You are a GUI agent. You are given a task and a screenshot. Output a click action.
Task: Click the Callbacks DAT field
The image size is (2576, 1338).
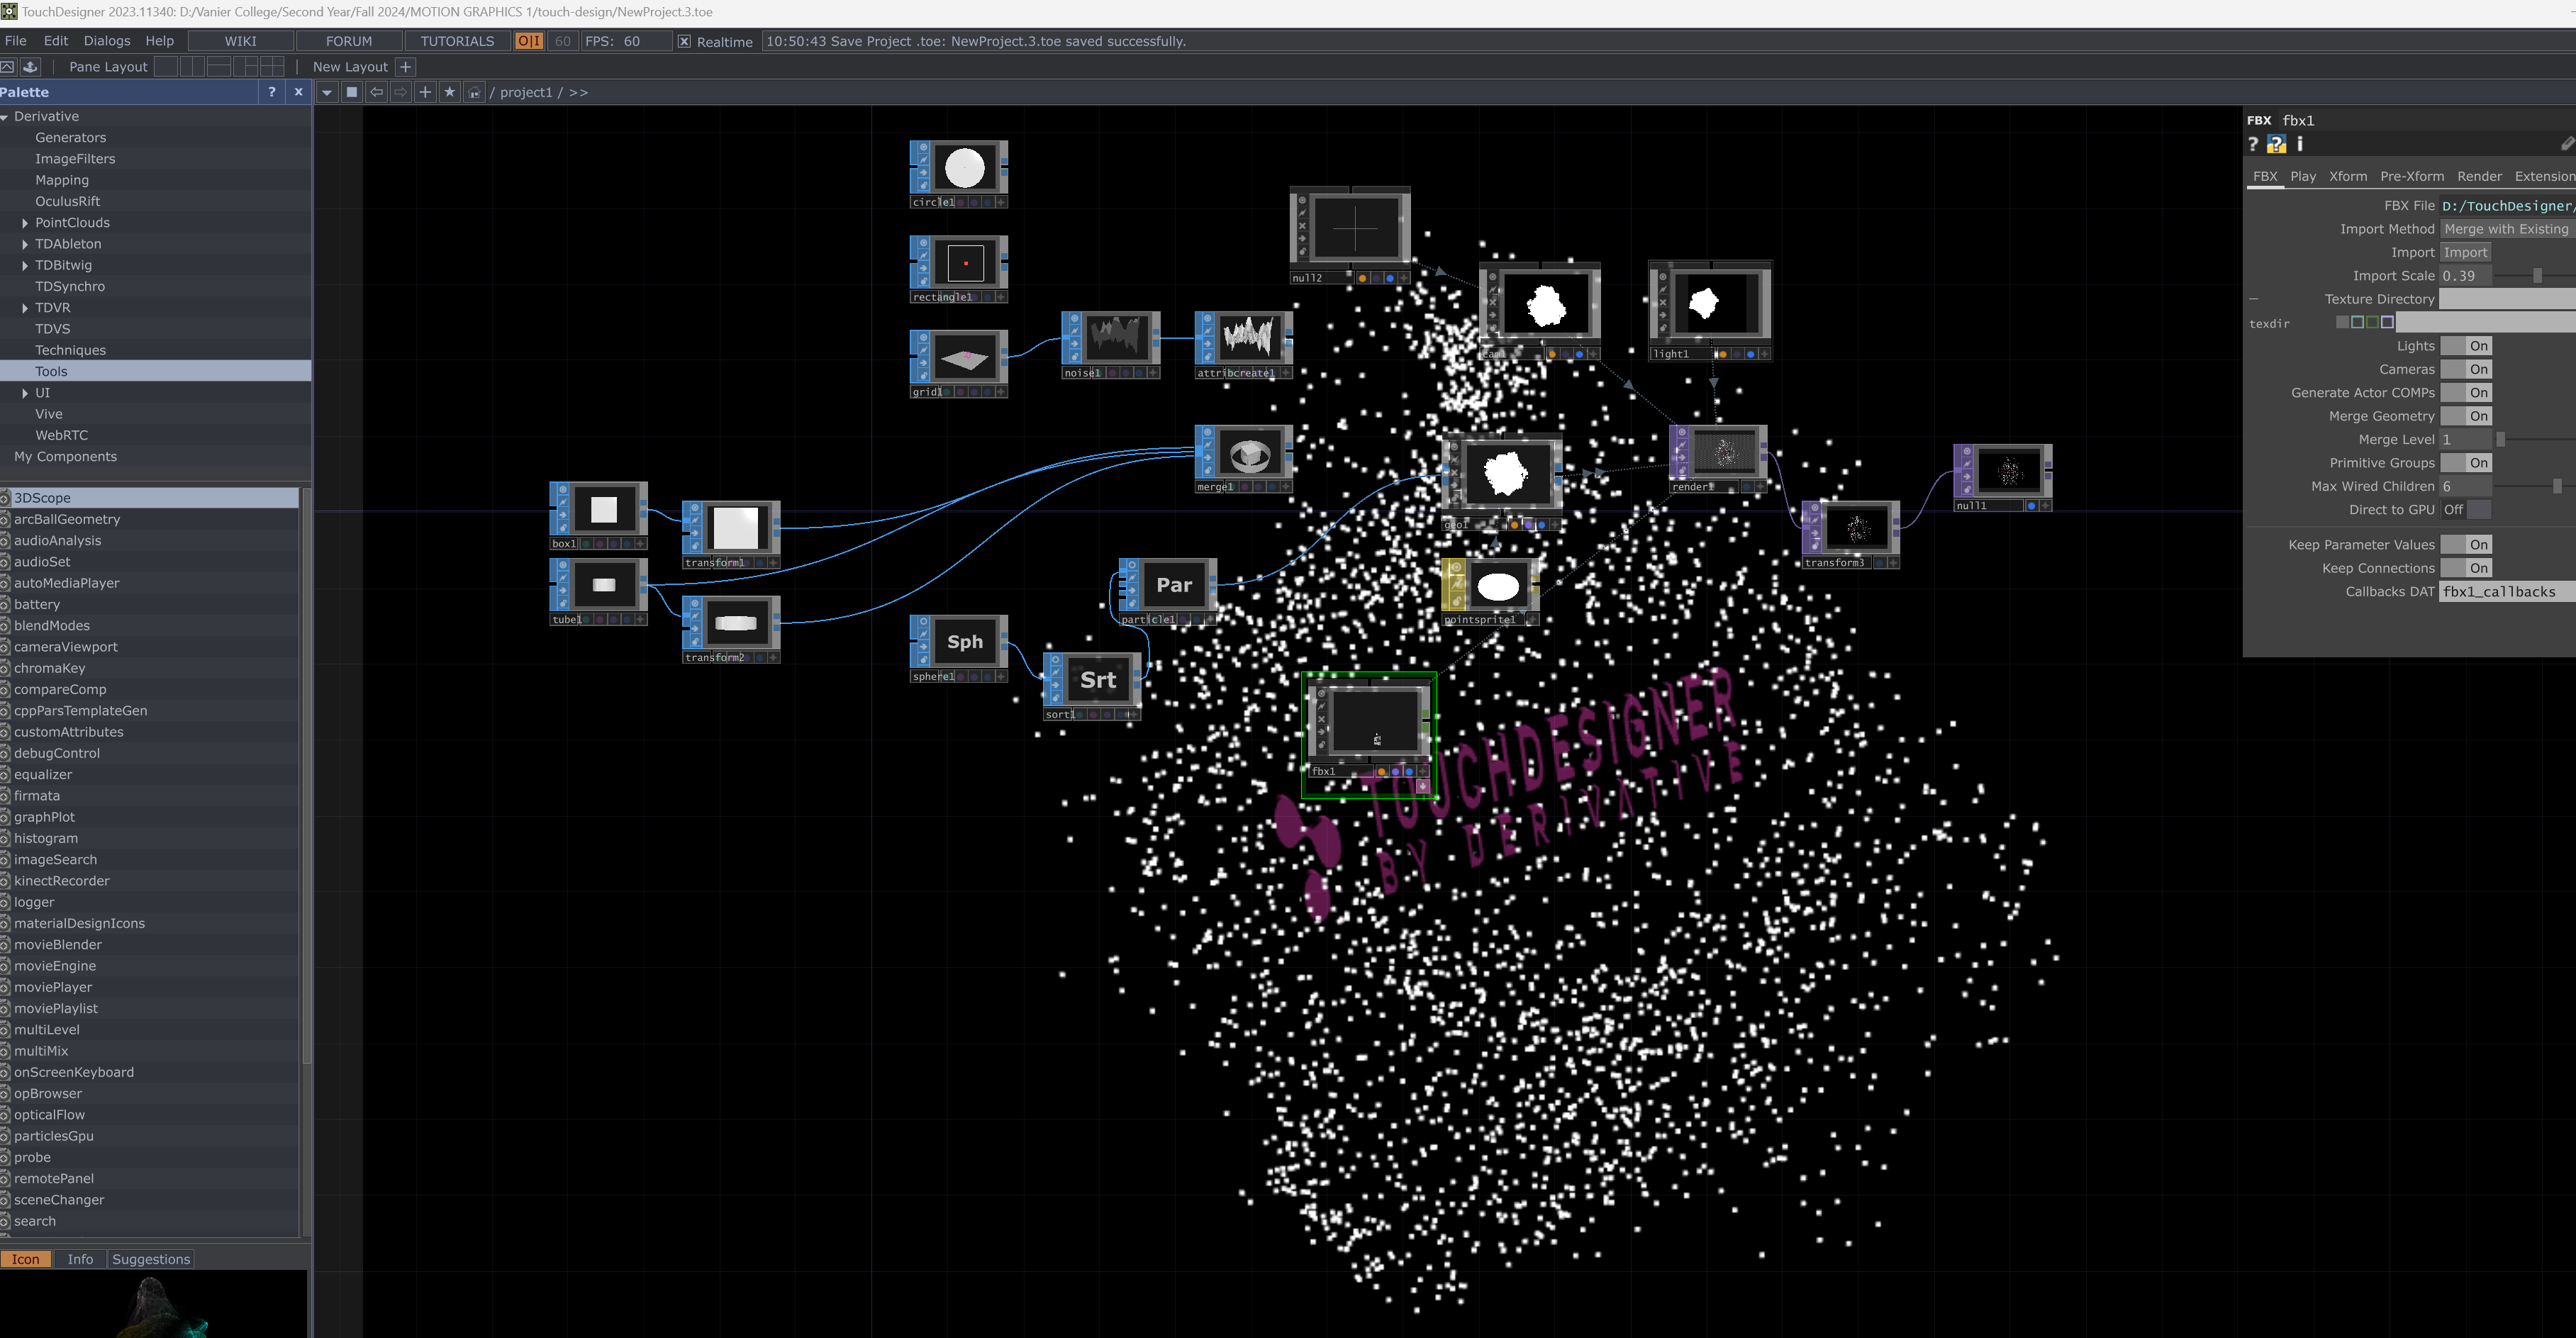pyautogui.click(x=2507, y=592)
